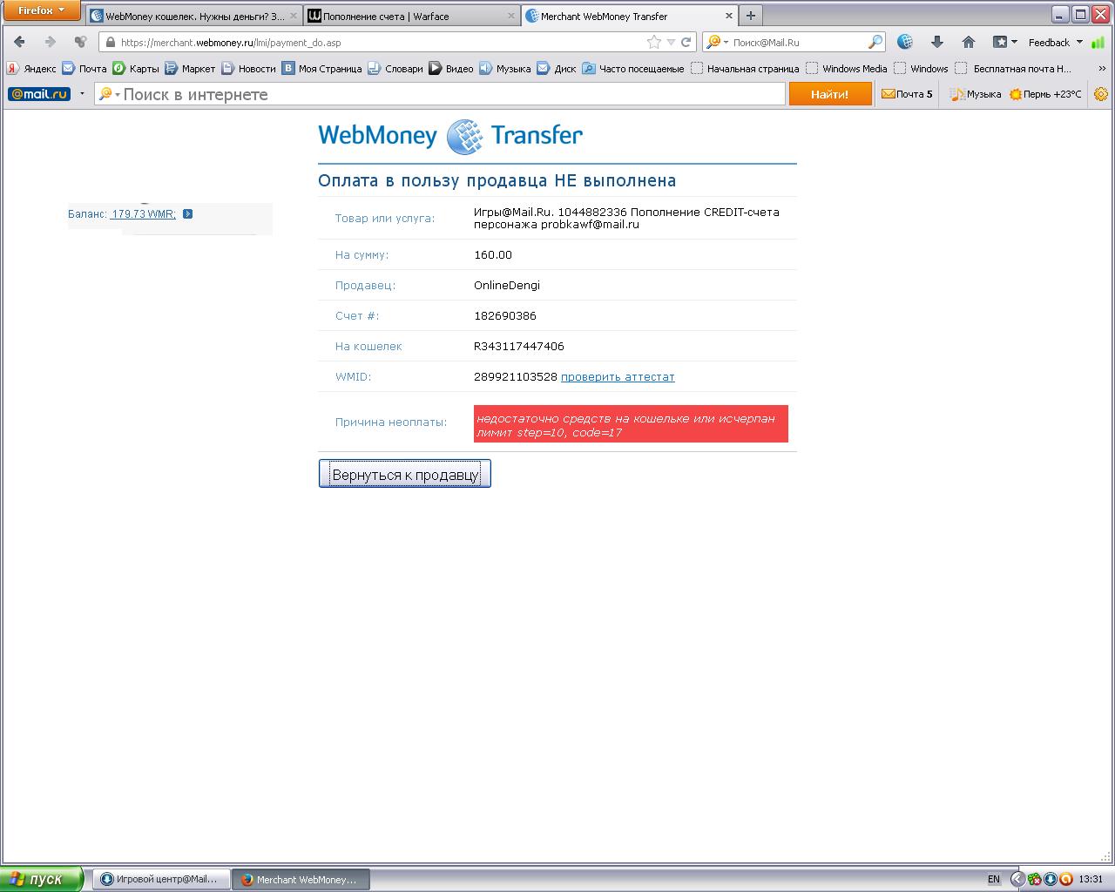The width and height of the screenshot is (1115, 892).
Task: Click the EN language indicator
Action: point(994,880)
